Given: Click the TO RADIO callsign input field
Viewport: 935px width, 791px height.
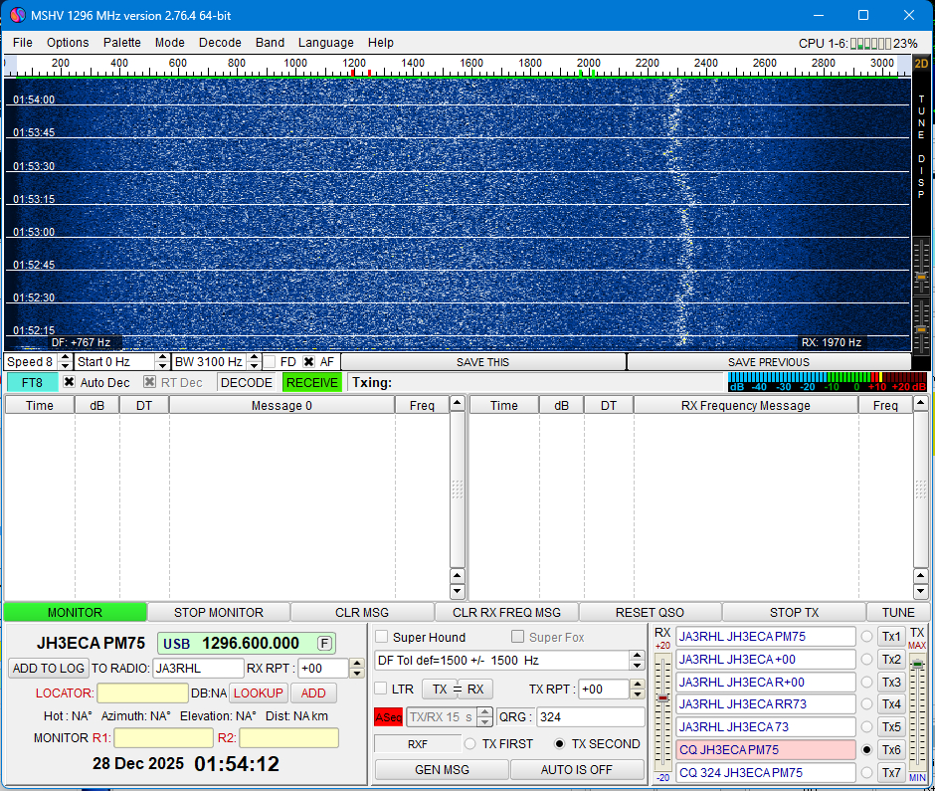Looking at the screenshot, I should coord(198,669).
